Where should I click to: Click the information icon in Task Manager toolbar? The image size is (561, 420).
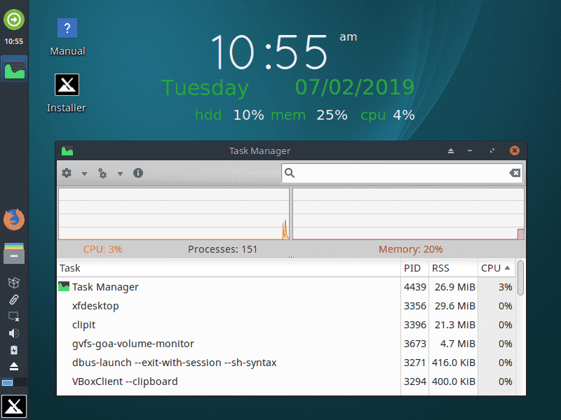pyautogui.click(x=138, y=173)
